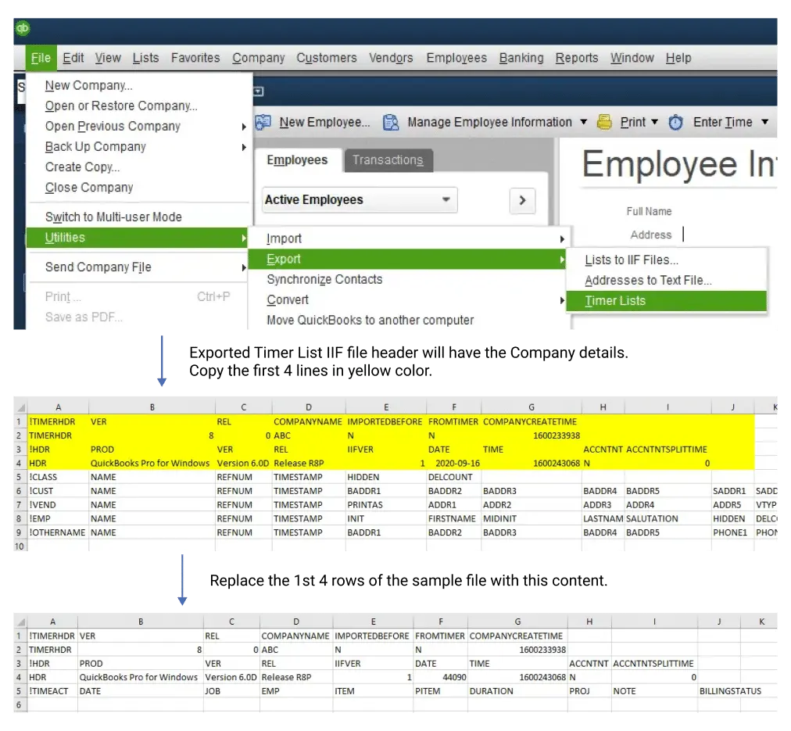Expand the Convert submenu arrow
The image size is (791, 731).
tap(562, 300)
